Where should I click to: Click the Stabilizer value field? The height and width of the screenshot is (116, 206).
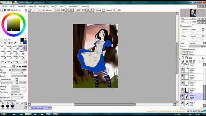click(x=116, y=10)
